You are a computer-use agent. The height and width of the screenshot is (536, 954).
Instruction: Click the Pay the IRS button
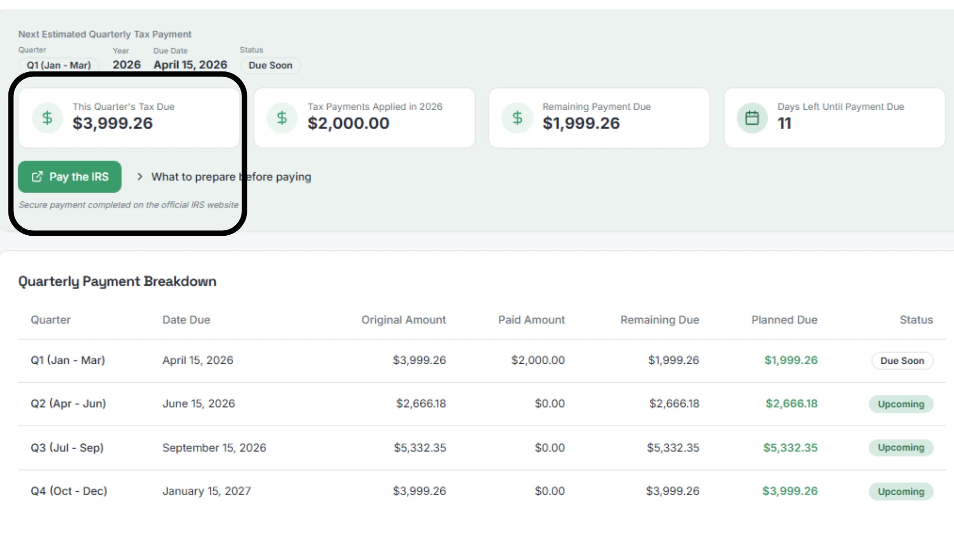(70, 177)
